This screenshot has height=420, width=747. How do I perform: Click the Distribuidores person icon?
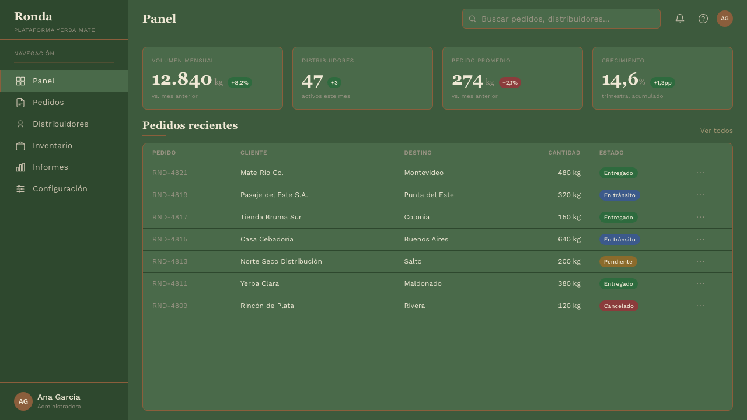[x=20, y=124]
